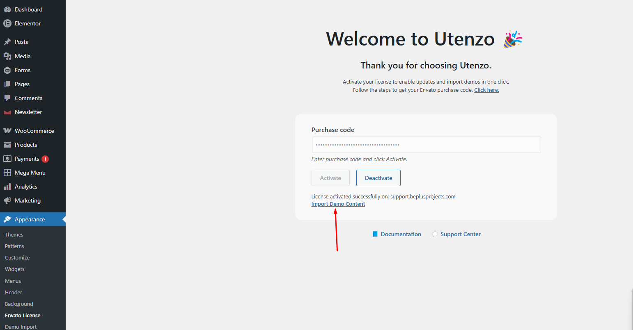Click the WooCommerce icon
Image resolution: width=633 pixels, height=330 pixels.
coord(7,130)
